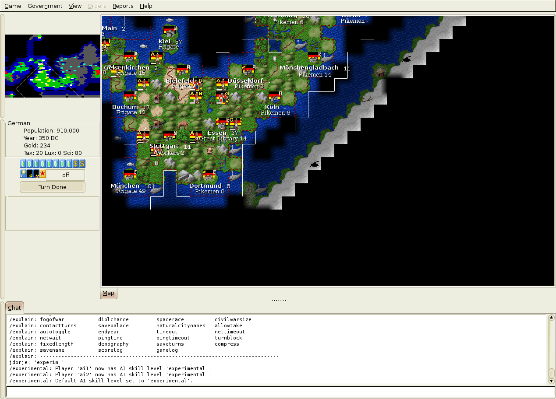
Task: Click the global warming sun indicator
Action: coord(29,174)
